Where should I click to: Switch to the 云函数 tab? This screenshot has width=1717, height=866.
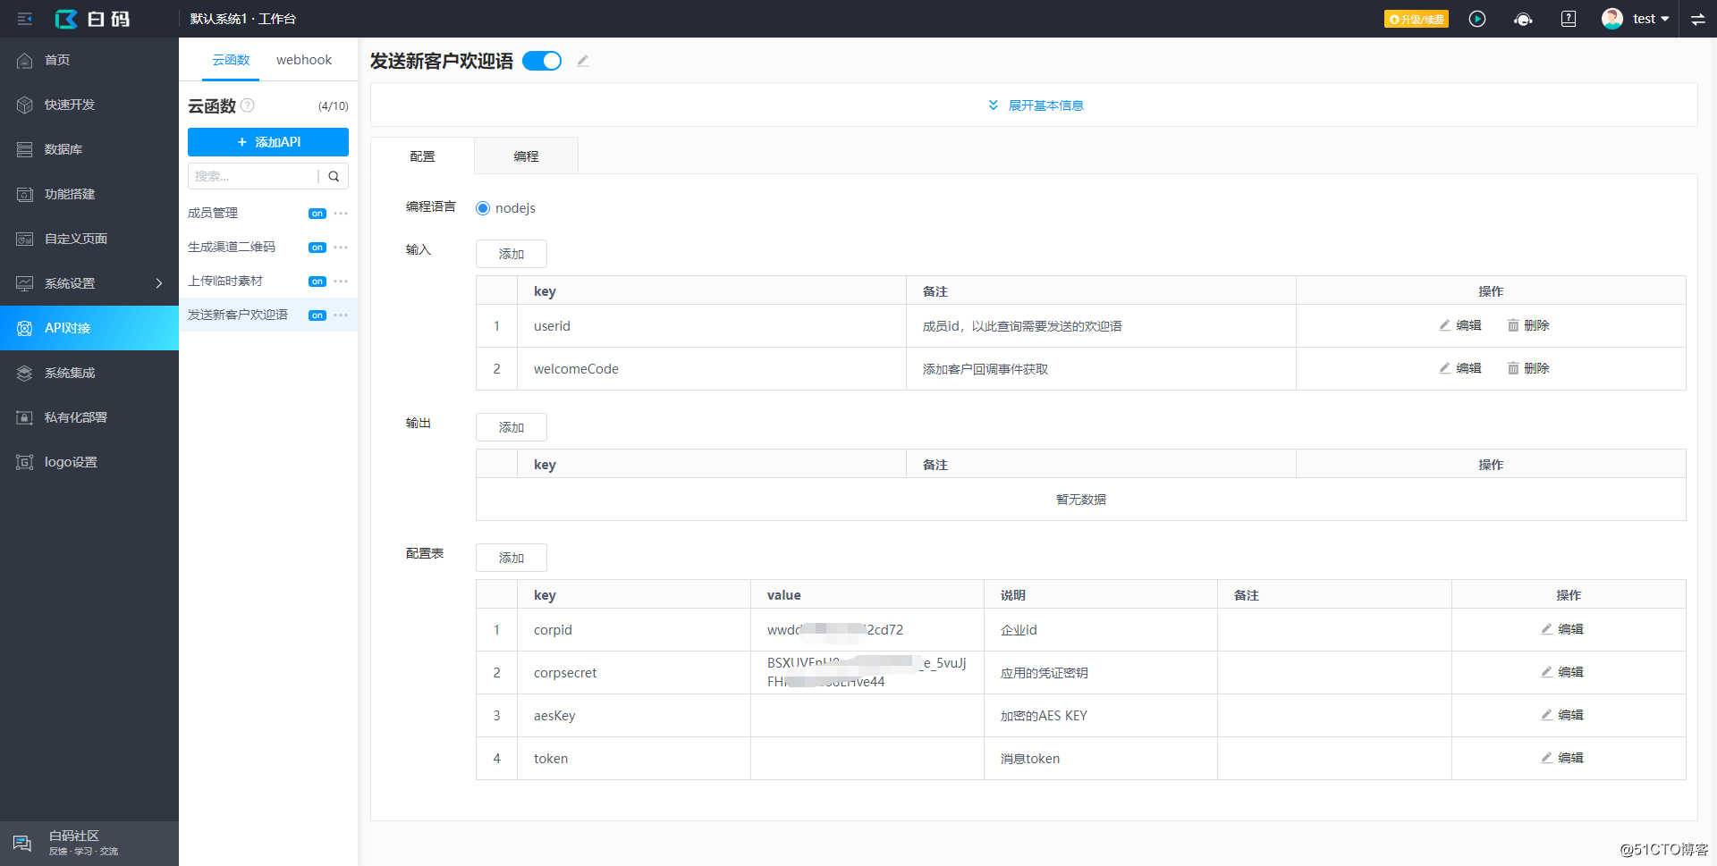[x=231, y=60]
